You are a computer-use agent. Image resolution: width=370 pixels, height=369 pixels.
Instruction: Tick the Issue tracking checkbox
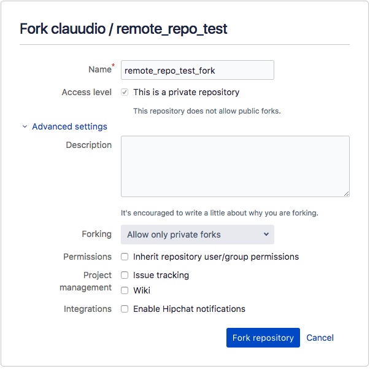(x=125, y=275)
